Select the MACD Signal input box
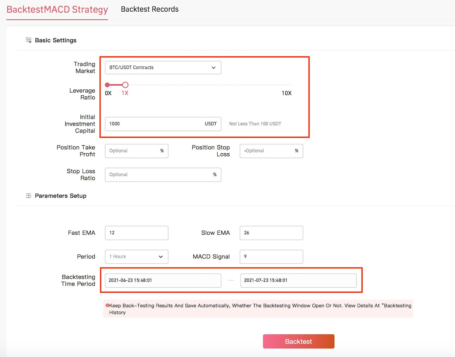The image size is (455, 357). pyautogui.click(x=271, y=257)
